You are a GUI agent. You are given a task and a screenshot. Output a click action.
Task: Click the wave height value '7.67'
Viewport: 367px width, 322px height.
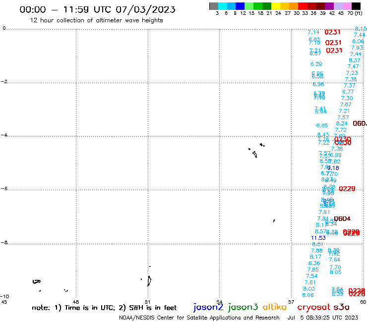pos(346,105)
